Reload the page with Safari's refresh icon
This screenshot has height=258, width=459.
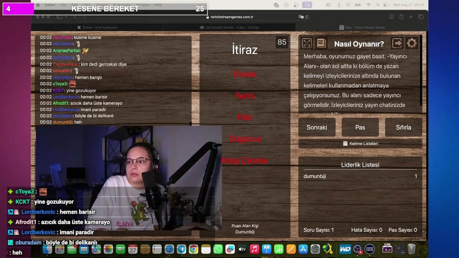click(x=307, y=17)
